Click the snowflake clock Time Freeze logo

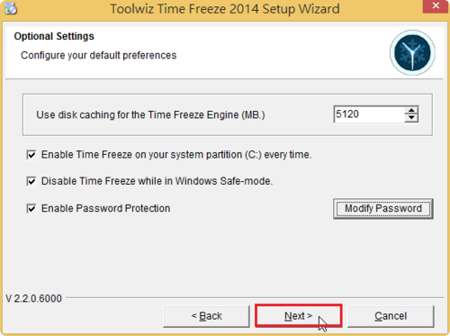(412, 52)
